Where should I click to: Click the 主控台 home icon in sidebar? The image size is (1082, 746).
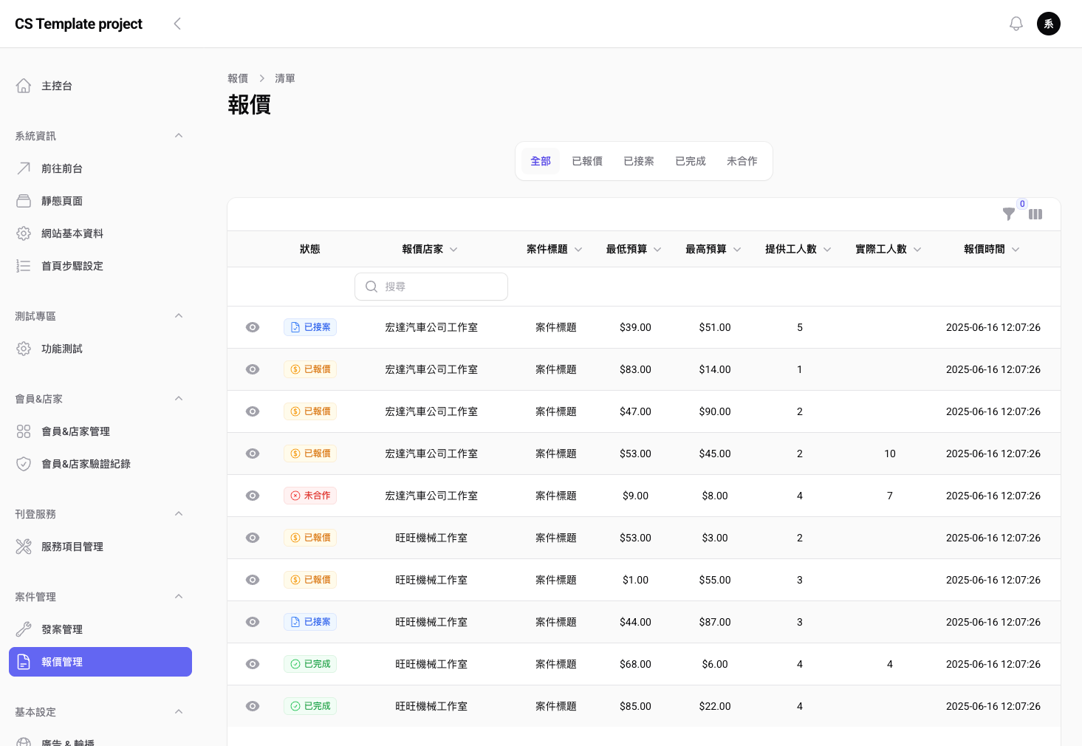23,85
